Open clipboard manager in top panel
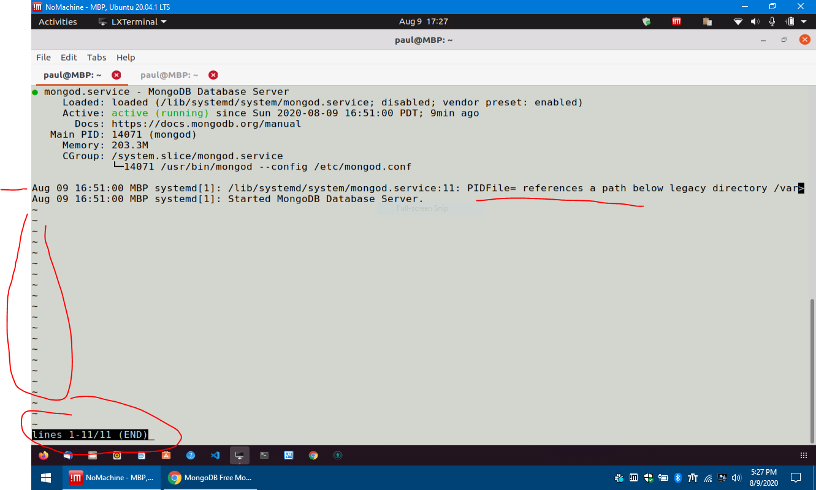Image resolution: width=816 pixels, height=490 pixels. [707, 21]
